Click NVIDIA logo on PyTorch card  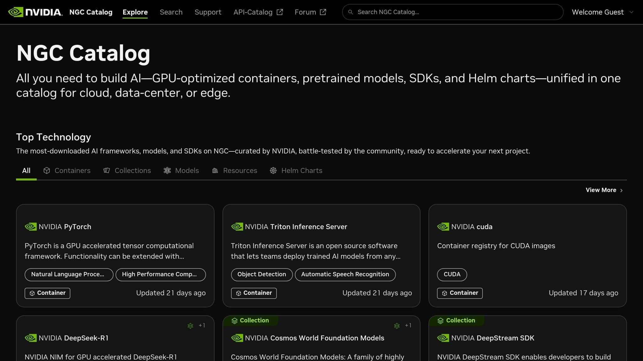tap(30, 227)
